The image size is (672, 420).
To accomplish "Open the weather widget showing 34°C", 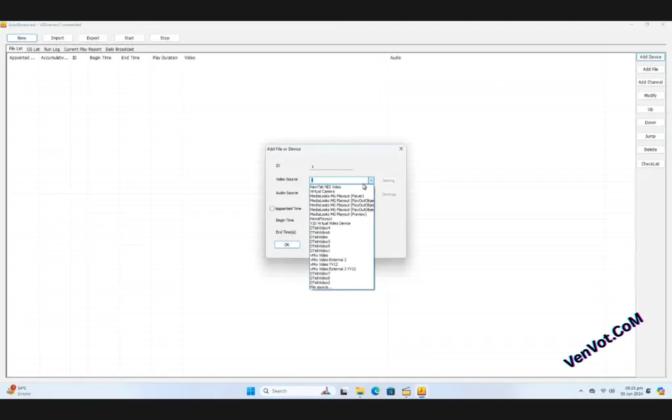I will 19,390.
